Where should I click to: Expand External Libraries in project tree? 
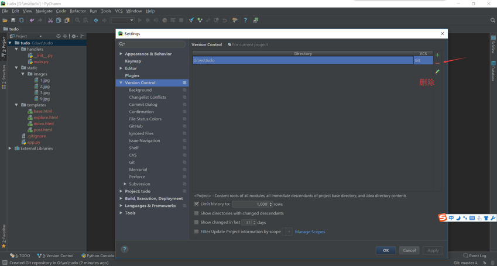[x=10, y=148]
